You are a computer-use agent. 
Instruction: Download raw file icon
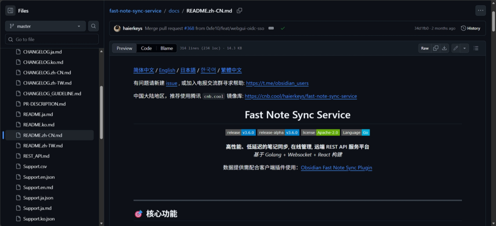445,48
